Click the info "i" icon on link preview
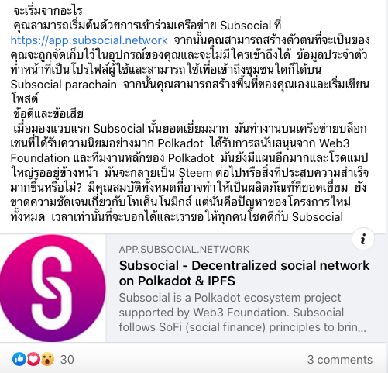 coord(363,239)
